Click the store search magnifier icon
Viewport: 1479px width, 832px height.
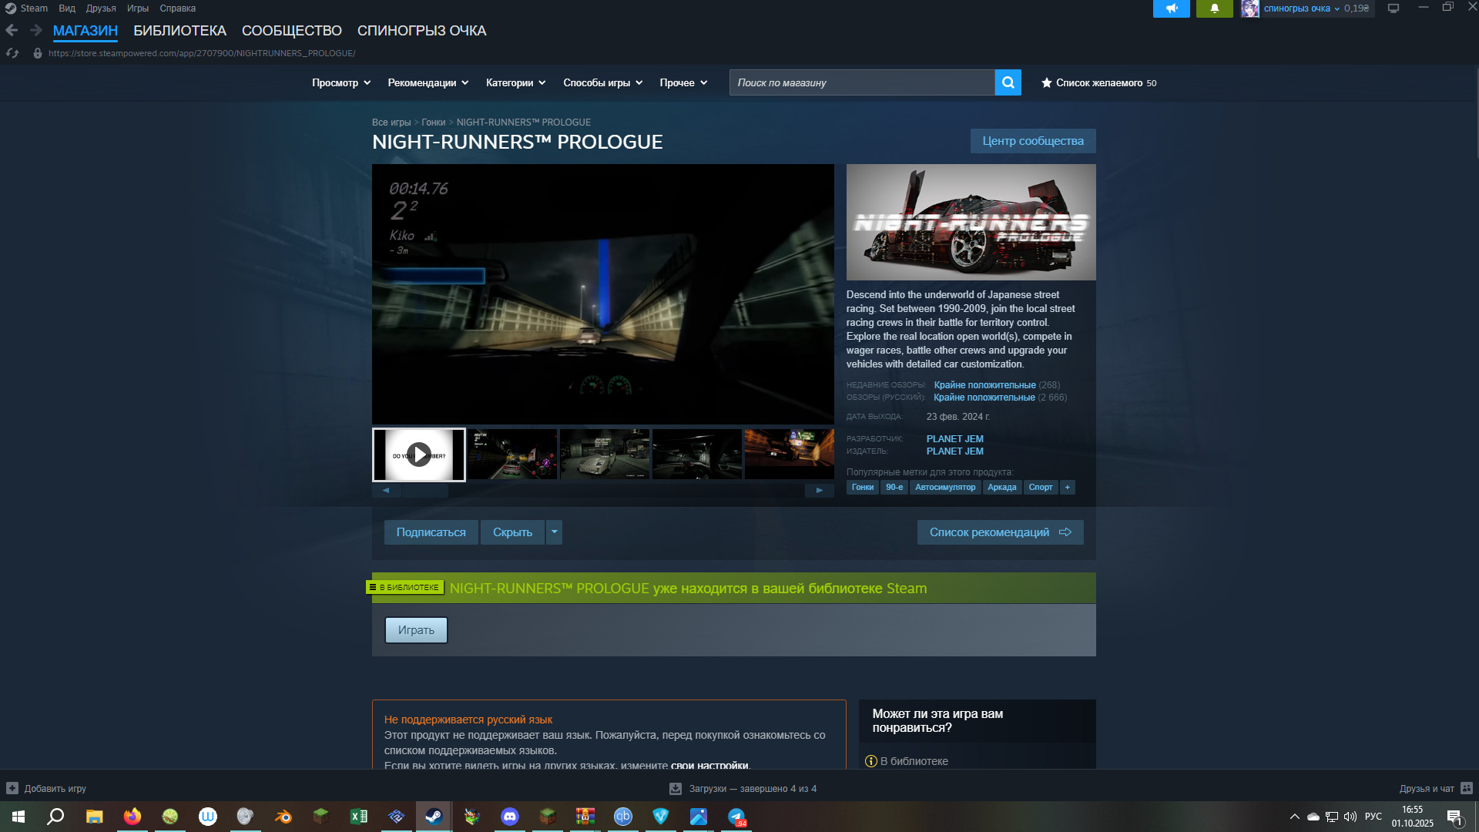click(x=1008, y=82)
